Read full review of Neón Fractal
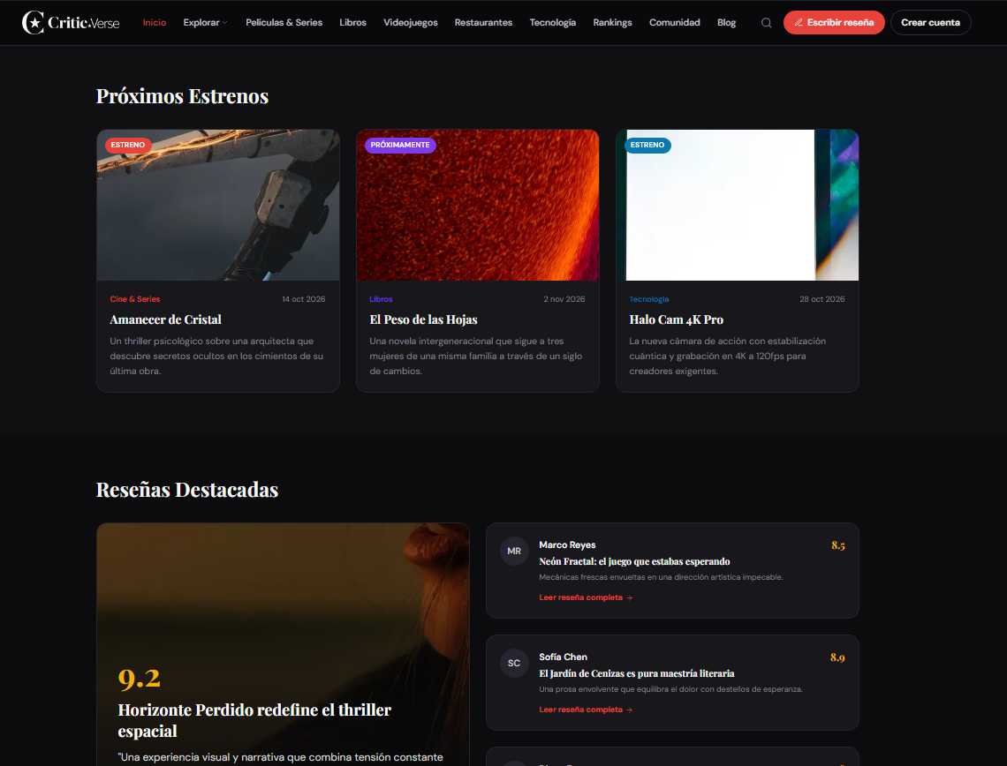Viewport: 1007px width, 766px height. [586, 597]
